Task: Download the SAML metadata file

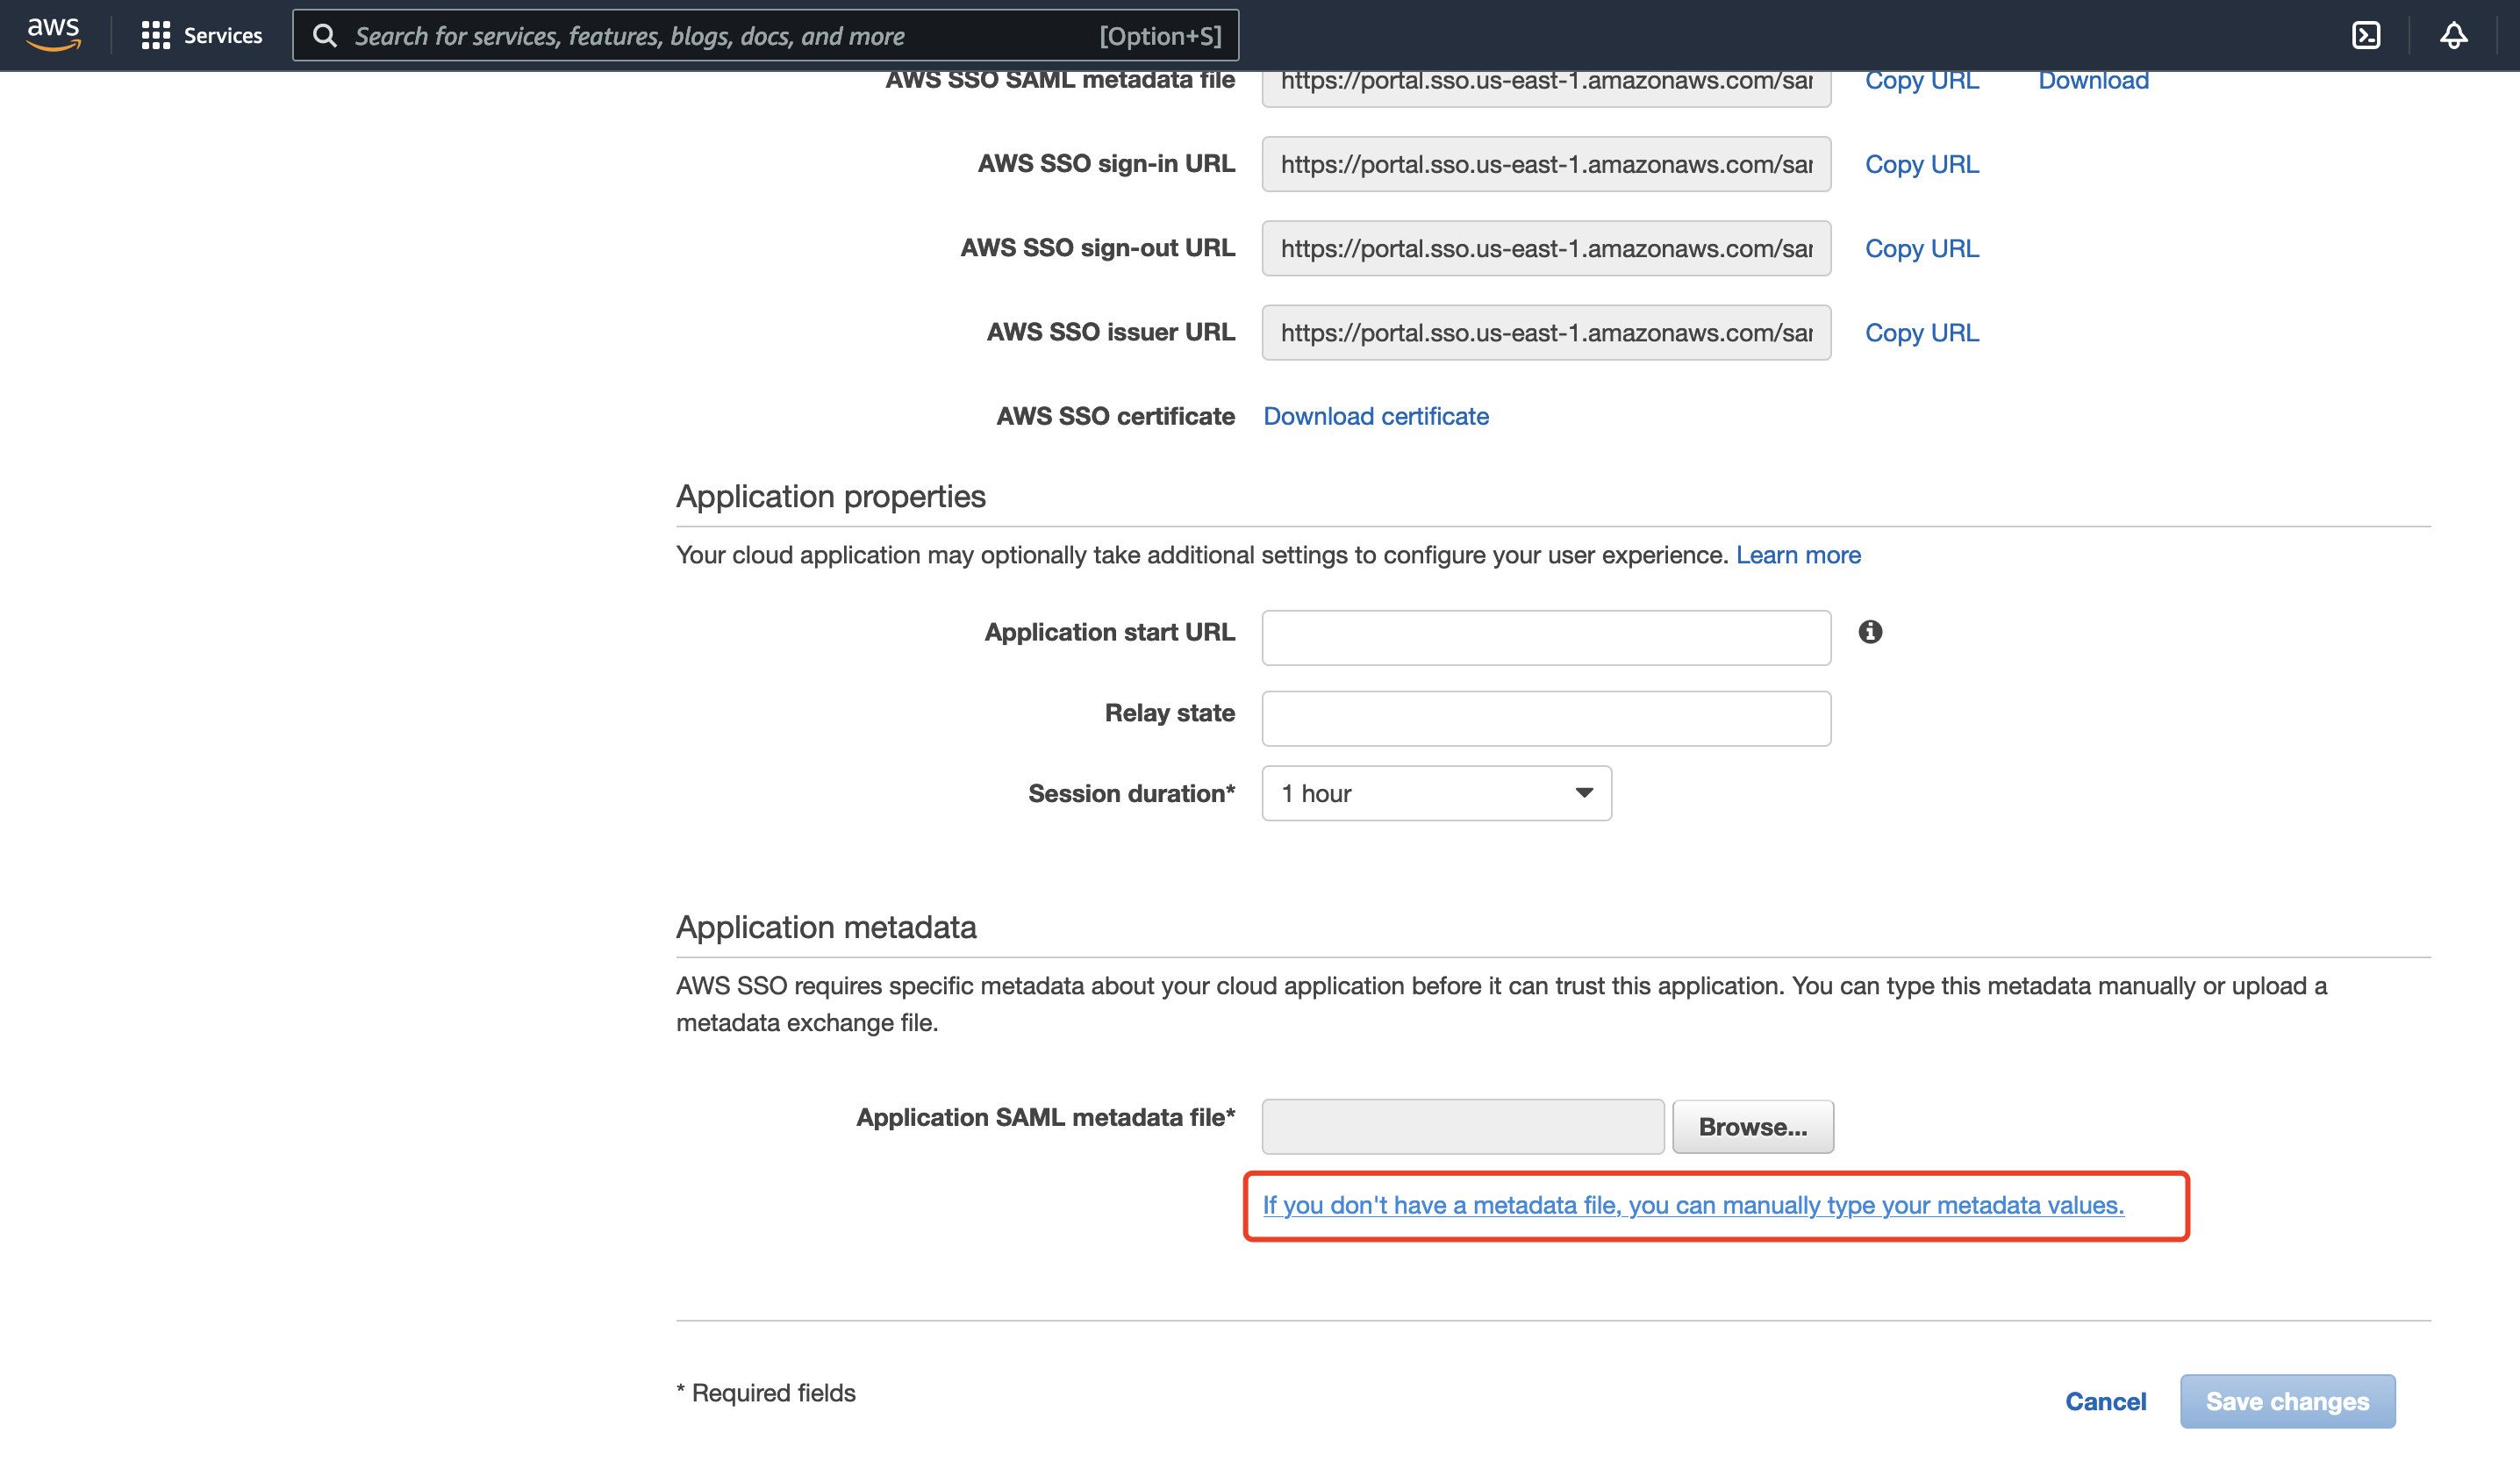Action: (x=2093, y=81)
